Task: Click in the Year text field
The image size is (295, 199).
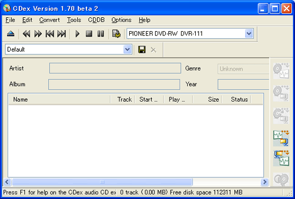Action: coord(244,84)
